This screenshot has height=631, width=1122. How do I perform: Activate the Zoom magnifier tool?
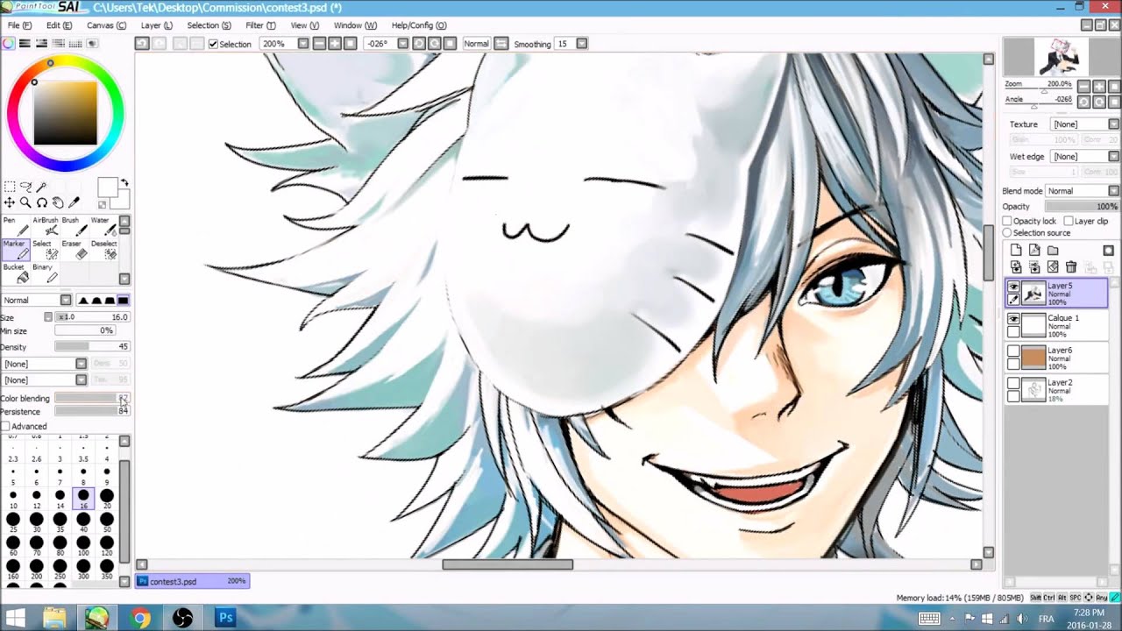[25, 202]
